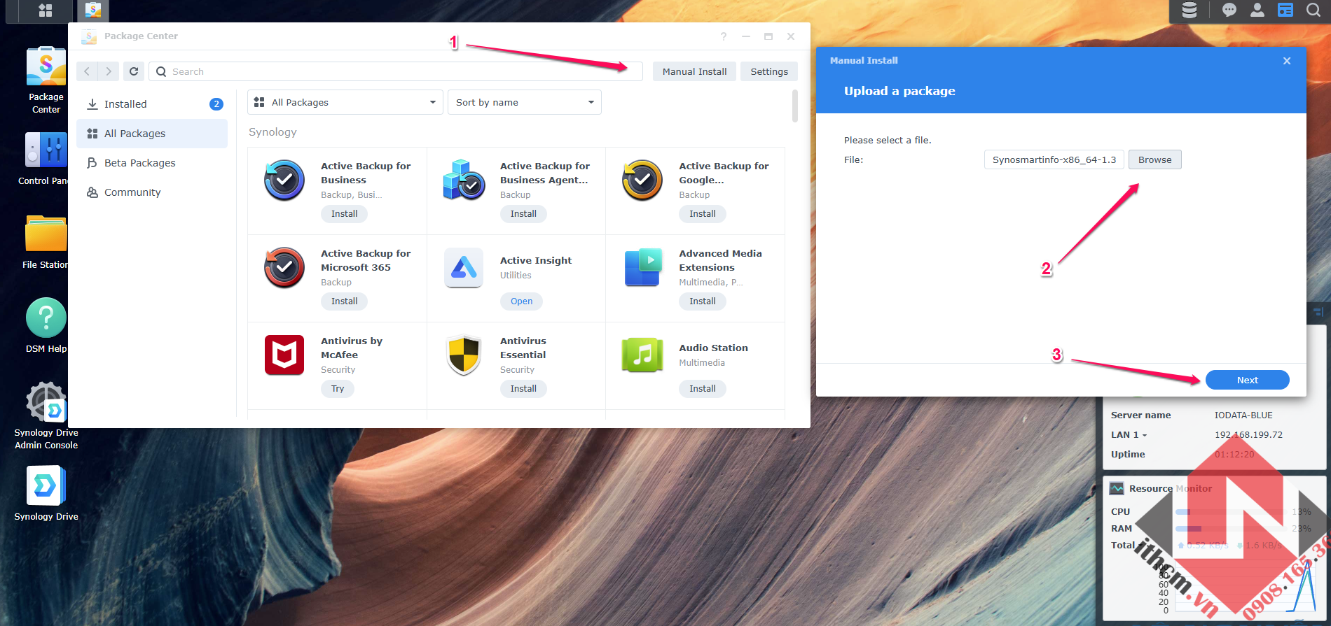Click the Advanced Media Extensions title
The image size is (1331, 626).
click(x=720, y=260)
